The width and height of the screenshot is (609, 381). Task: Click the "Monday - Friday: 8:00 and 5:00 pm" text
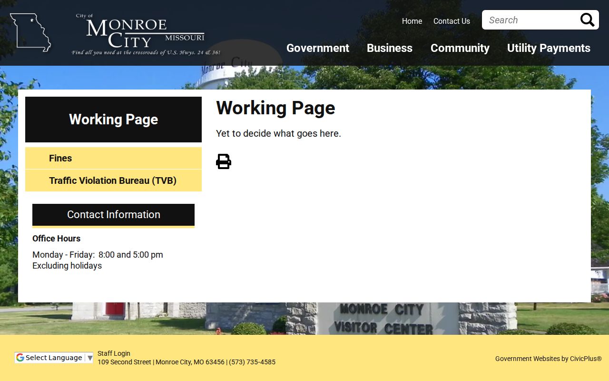coord(98,255)
